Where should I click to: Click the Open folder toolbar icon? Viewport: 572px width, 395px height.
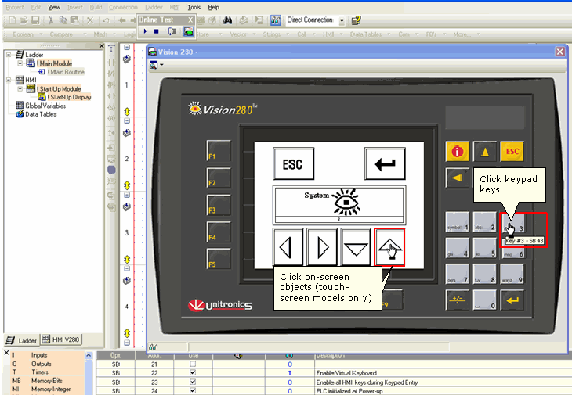pos(24,20)
